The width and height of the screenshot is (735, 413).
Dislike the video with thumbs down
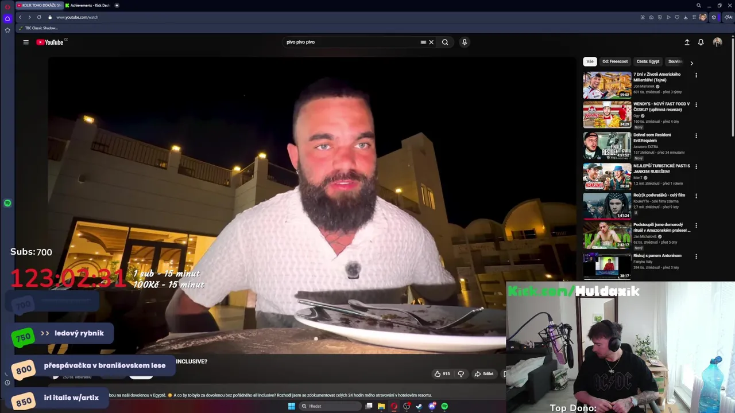click(x=461, y=373)
